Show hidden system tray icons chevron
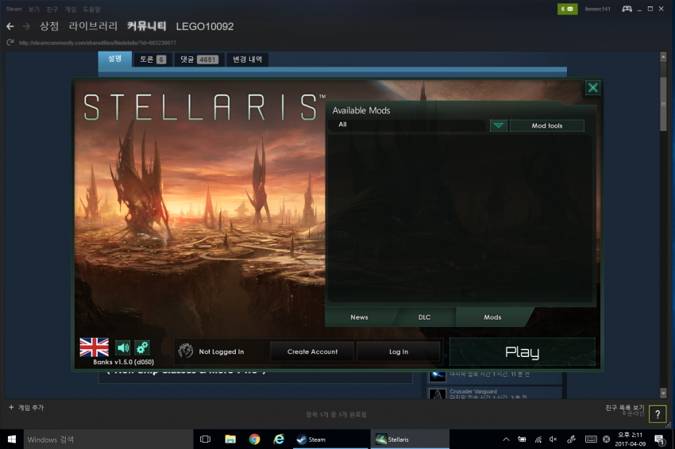675x449 pixels. (x=507, y=439)
